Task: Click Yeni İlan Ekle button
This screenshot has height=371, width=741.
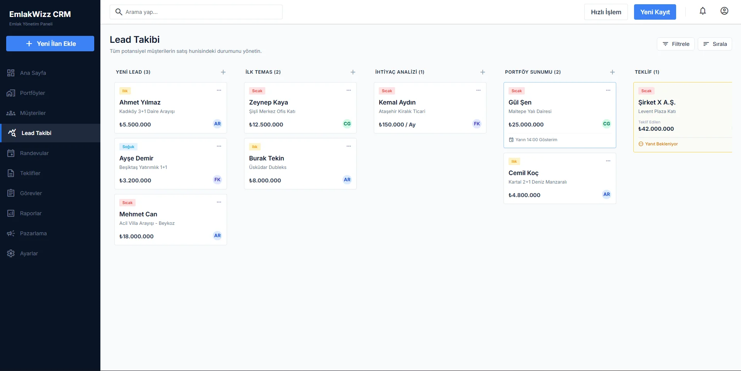Action: [x=50, y=44]
